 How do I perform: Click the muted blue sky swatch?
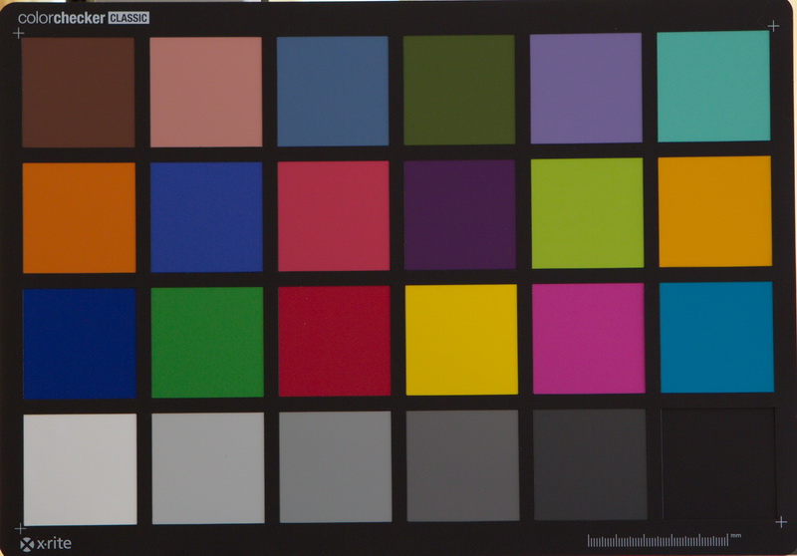[x=333, y=91]
